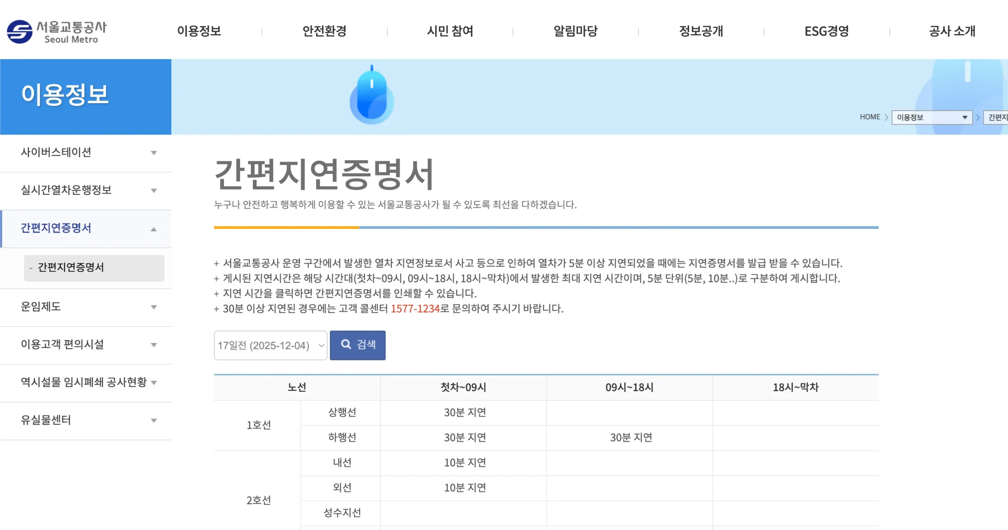This screenshot has height=530, width=1008.
Task: Expand the 실시간열차운행정보 sidebar arrow
Action: 154,190
